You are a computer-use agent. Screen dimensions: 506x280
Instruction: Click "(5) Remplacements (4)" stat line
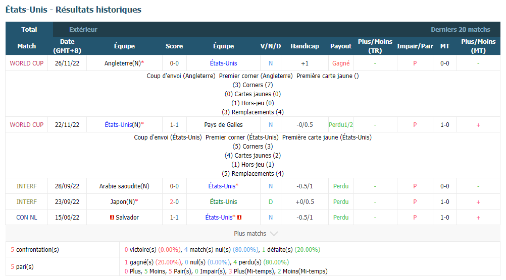[252, 173]
